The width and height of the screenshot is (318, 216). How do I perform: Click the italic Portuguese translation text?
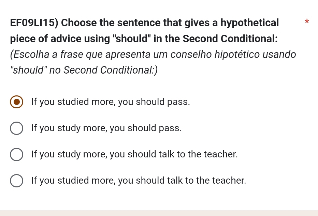tap(153, 62)
